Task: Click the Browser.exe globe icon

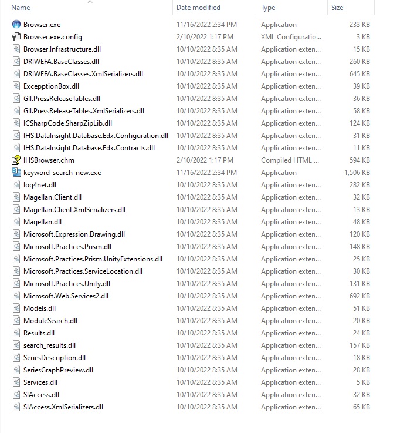Action: [16, 24]
